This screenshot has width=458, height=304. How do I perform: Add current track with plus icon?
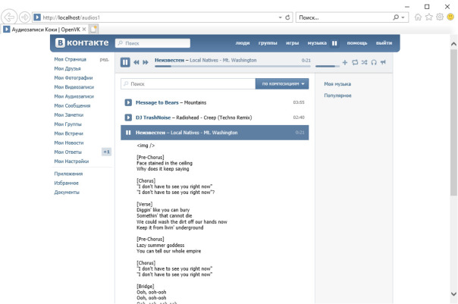click(x=345, y=62)
